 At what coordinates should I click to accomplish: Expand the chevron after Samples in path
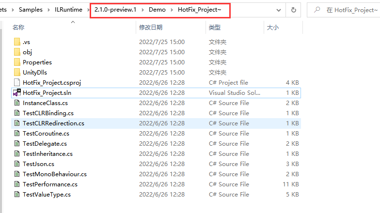pos(48,10)
